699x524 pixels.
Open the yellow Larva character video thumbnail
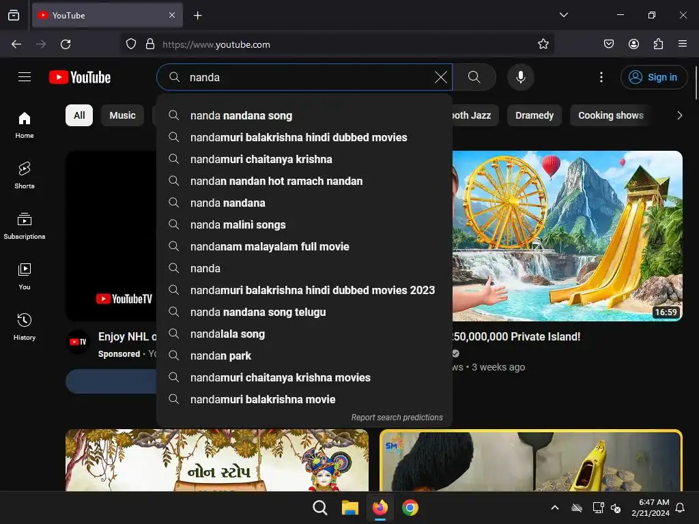tap(531, 461)
